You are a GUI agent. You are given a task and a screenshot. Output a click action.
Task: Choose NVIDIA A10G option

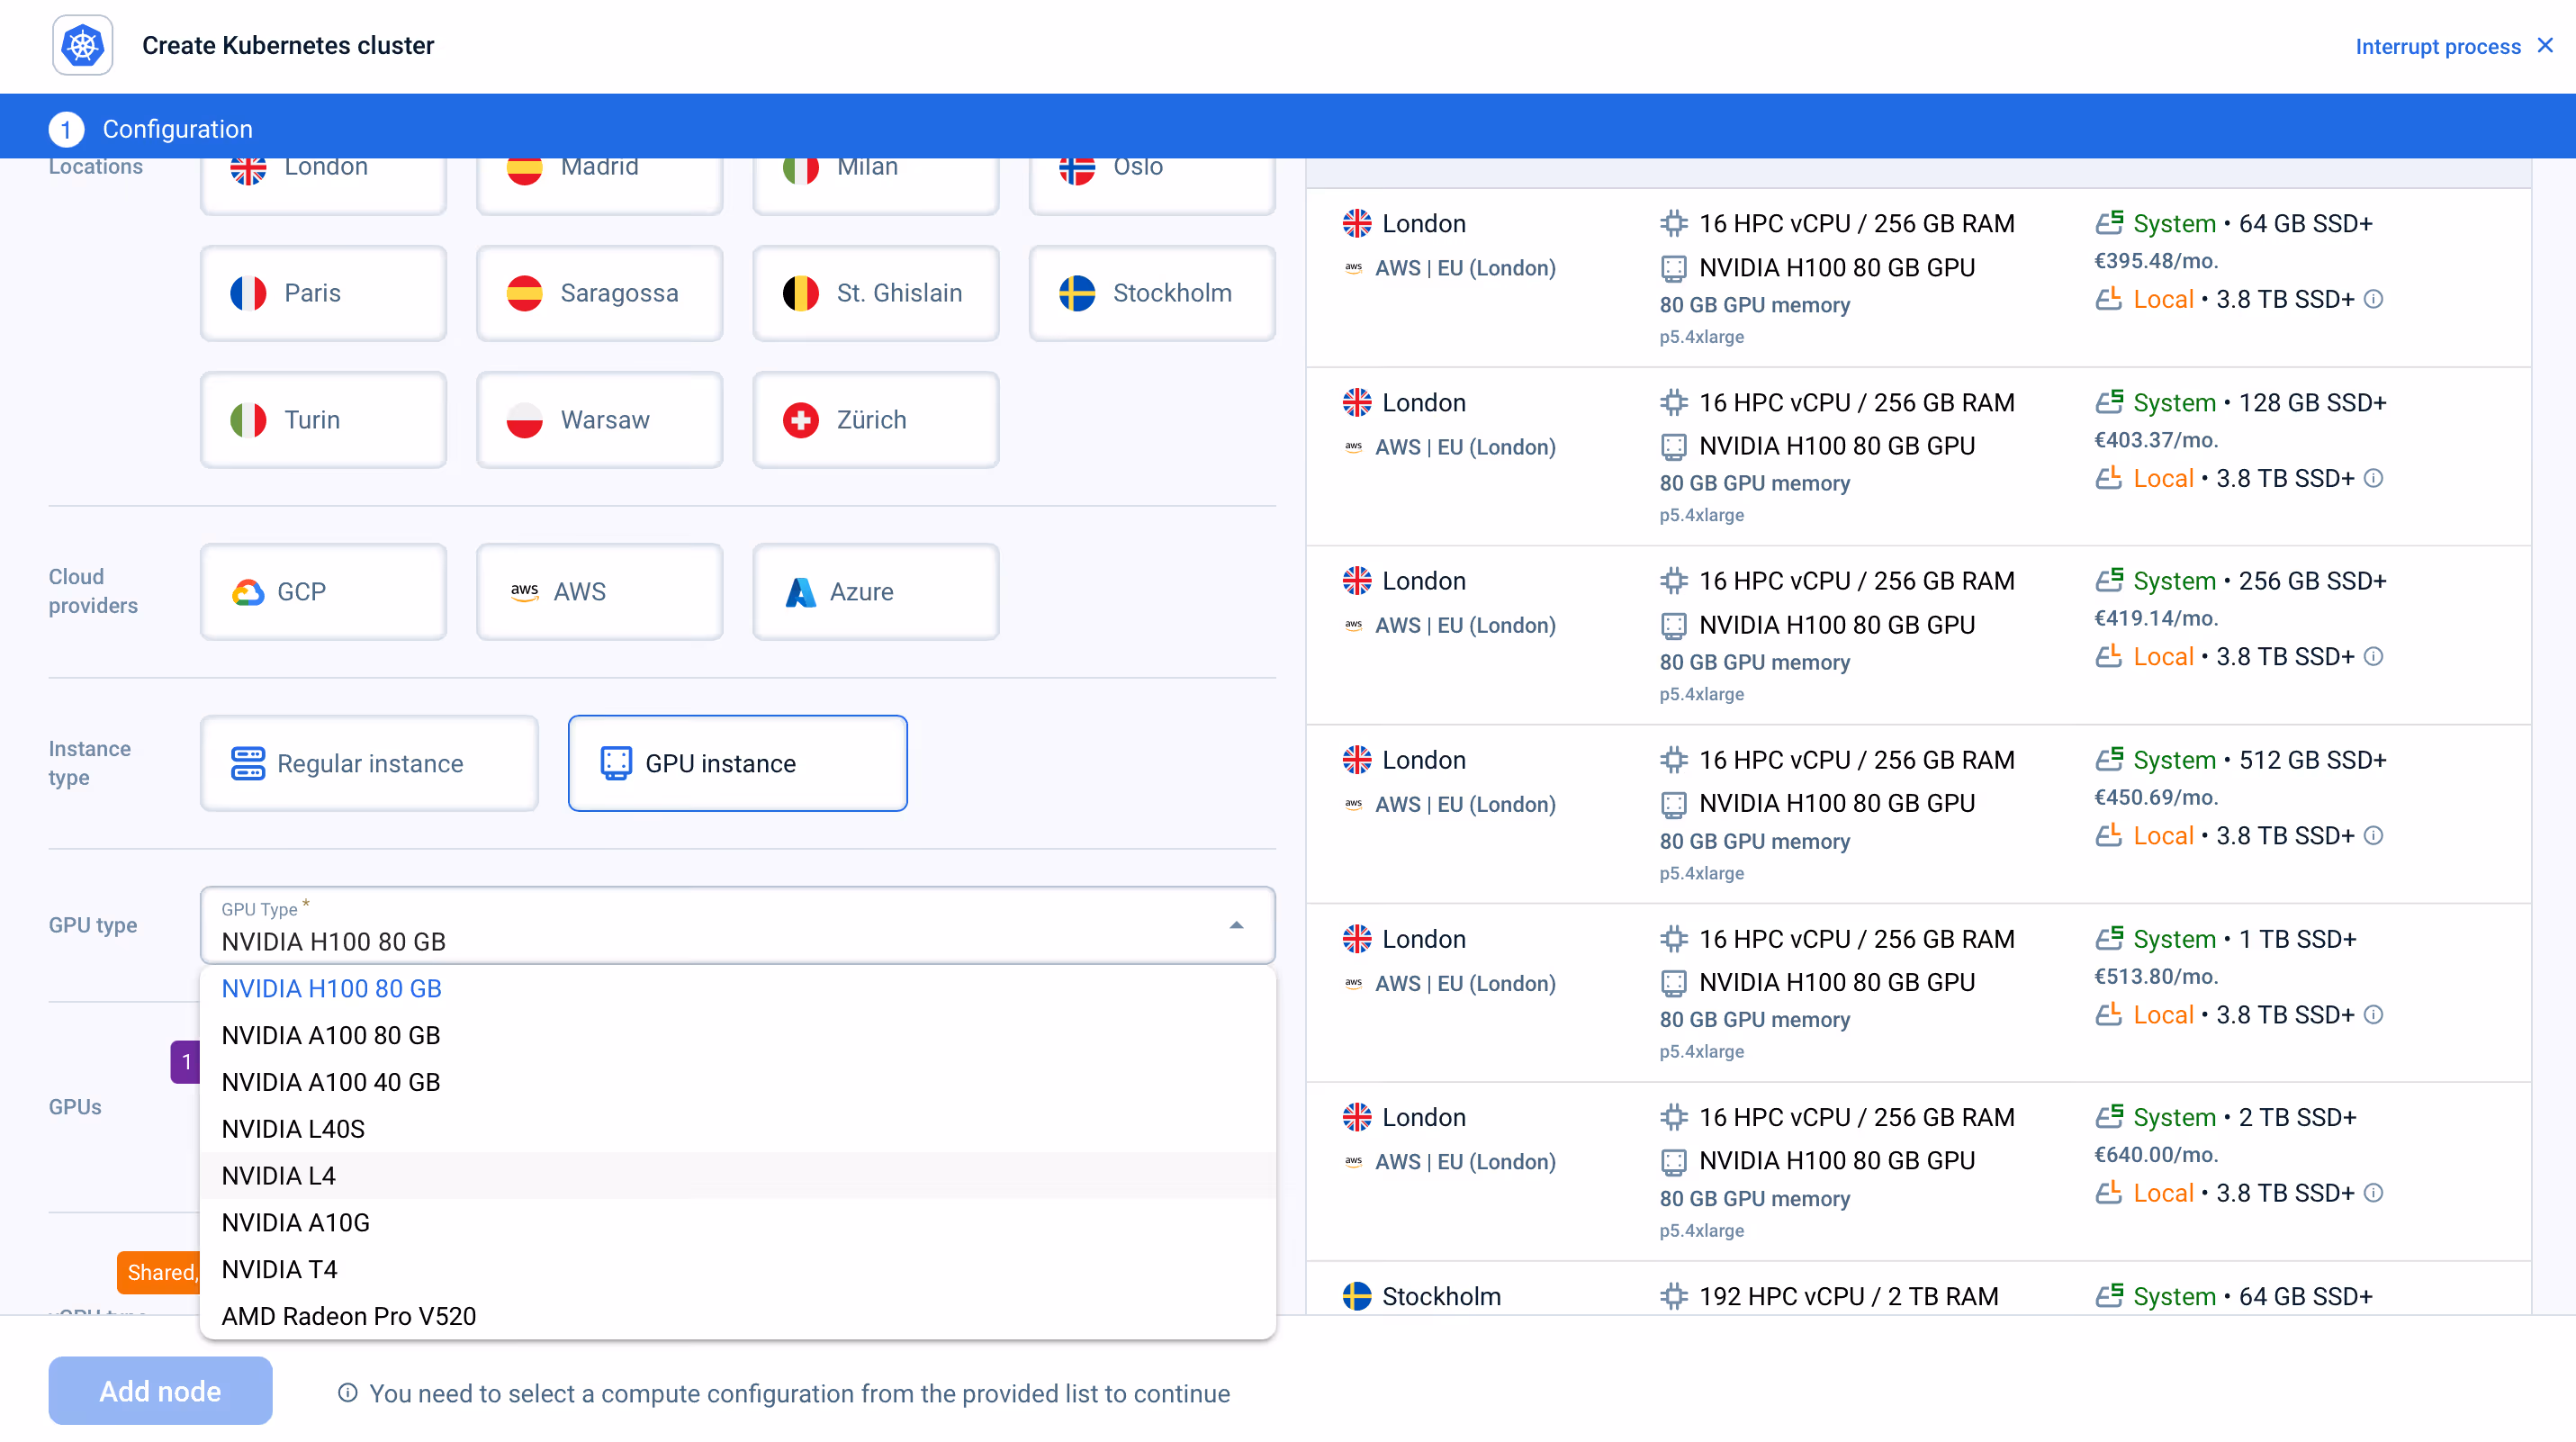point(737,1222)
